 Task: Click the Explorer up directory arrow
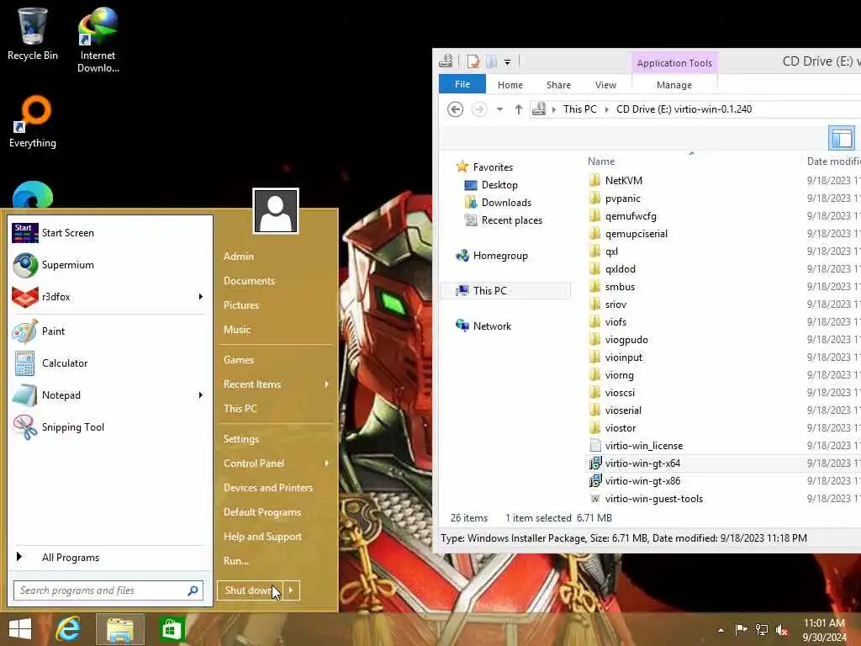click(x=518, y=109)
